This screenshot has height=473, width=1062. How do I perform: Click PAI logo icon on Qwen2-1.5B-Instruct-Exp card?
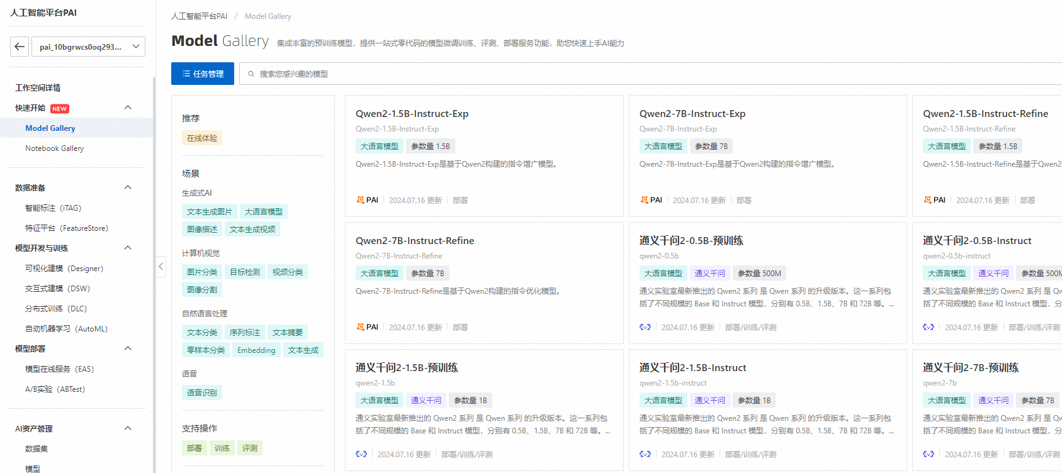click(x=361, y=200)
